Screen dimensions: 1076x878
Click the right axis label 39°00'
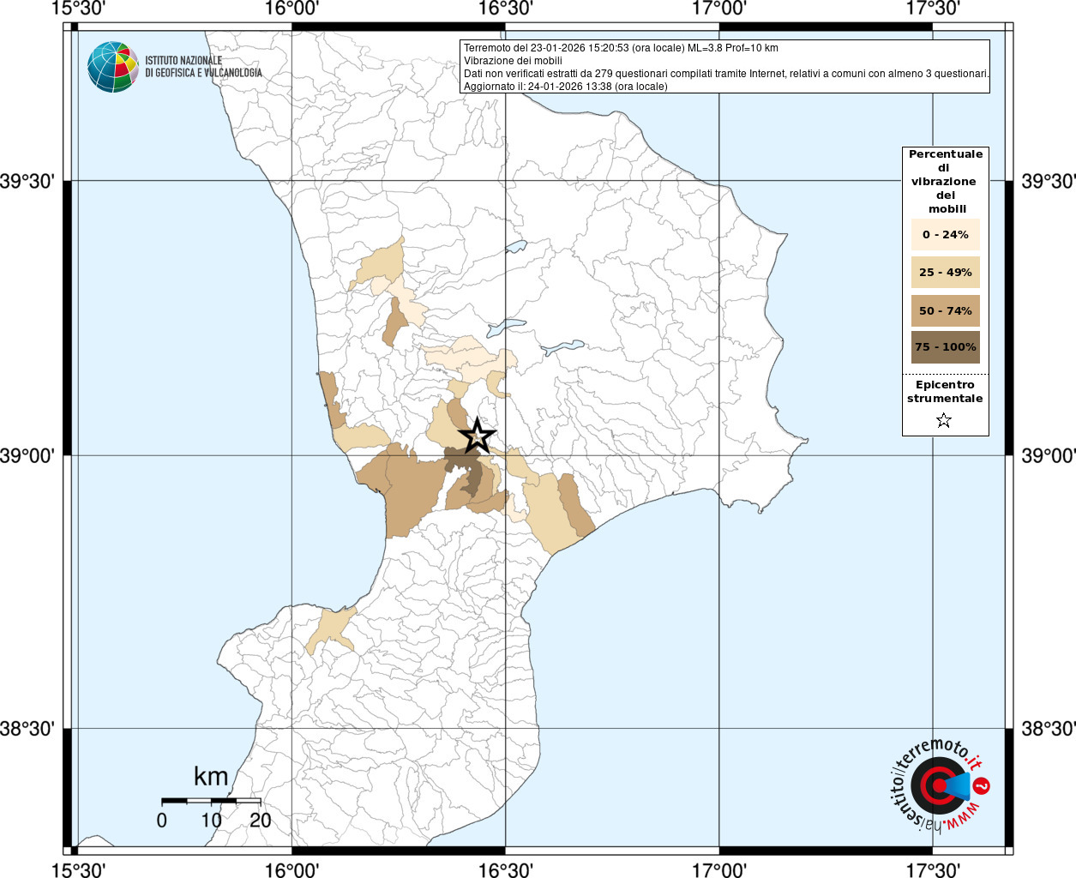coord(1048,455)
